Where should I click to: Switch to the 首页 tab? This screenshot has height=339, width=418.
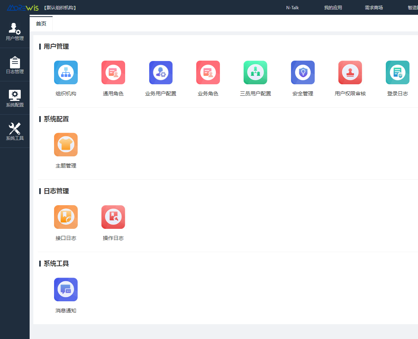tap(41, 24)
